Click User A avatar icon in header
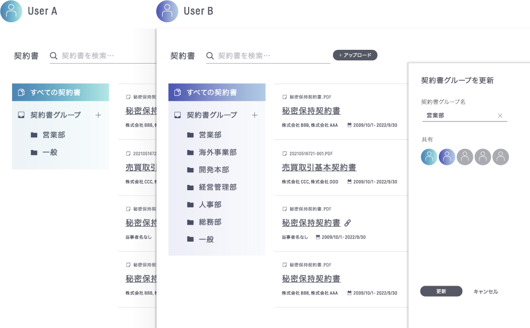530x328 pixels. (x=11, y=11)
